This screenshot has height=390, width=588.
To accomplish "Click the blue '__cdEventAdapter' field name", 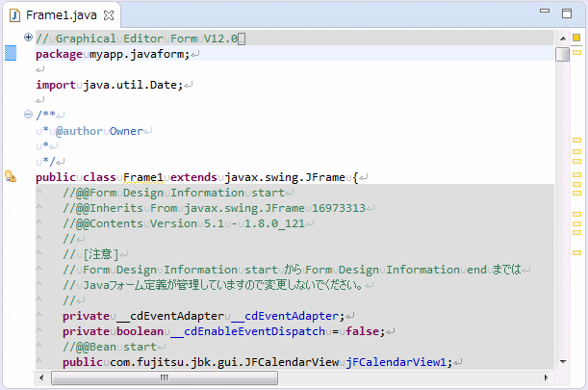I will pos(285,316).
